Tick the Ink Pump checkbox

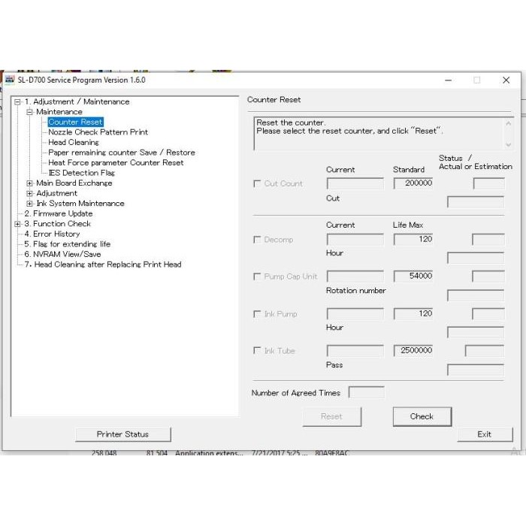click(257, 314)
